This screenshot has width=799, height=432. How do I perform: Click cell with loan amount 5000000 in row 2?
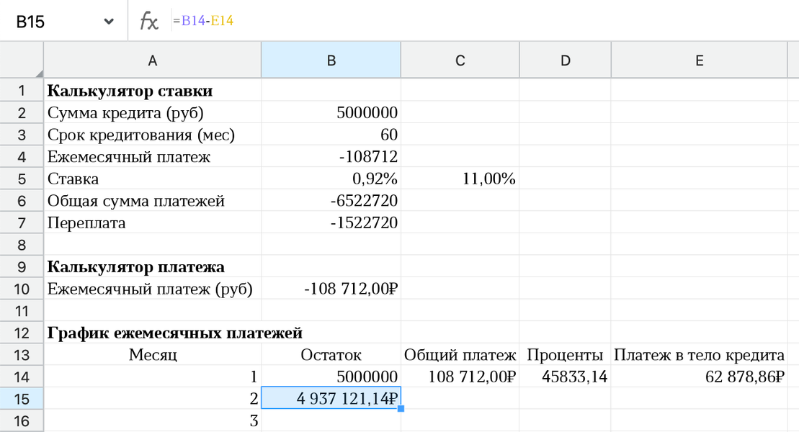[x=331, y=112]
